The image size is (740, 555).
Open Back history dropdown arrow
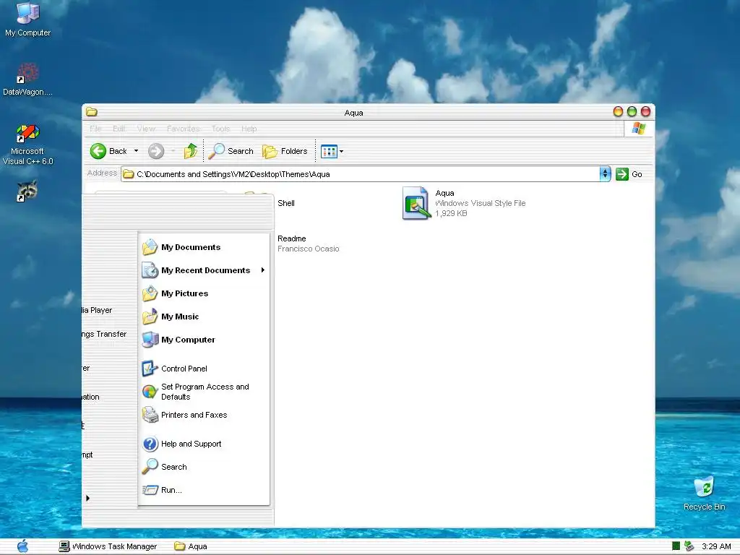(x=137, y=151)
